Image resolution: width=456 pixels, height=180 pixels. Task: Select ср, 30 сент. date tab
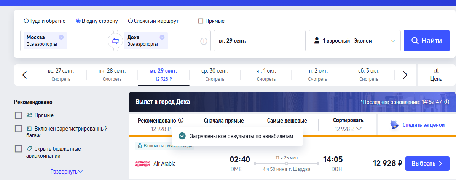[x=215, y=75]
